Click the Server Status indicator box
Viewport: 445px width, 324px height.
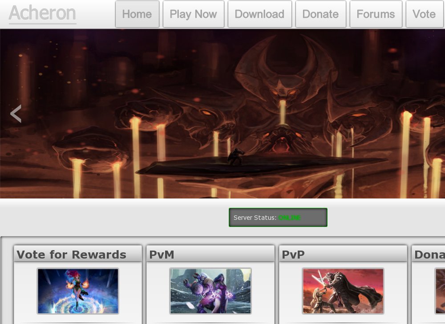(278, 218)
